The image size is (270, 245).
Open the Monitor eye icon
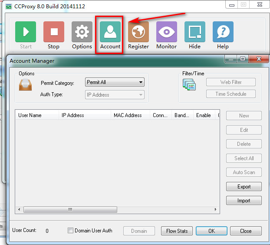click(167, 32)
